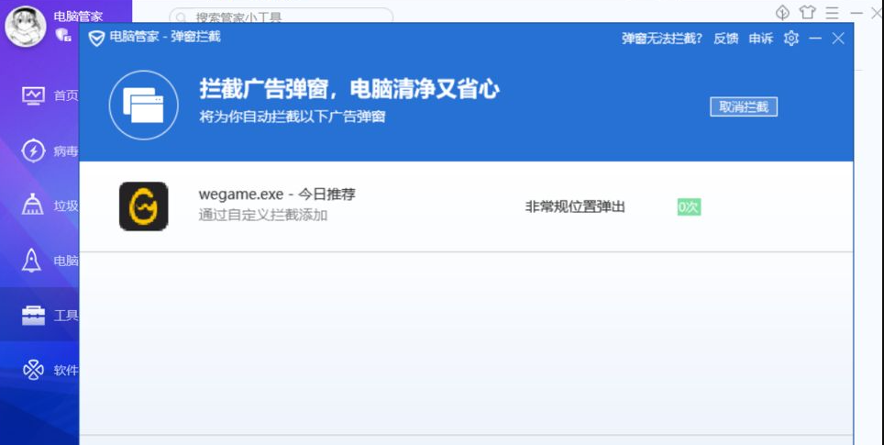
Task: Click the 取消拦截 button
Action: (744, 107)
